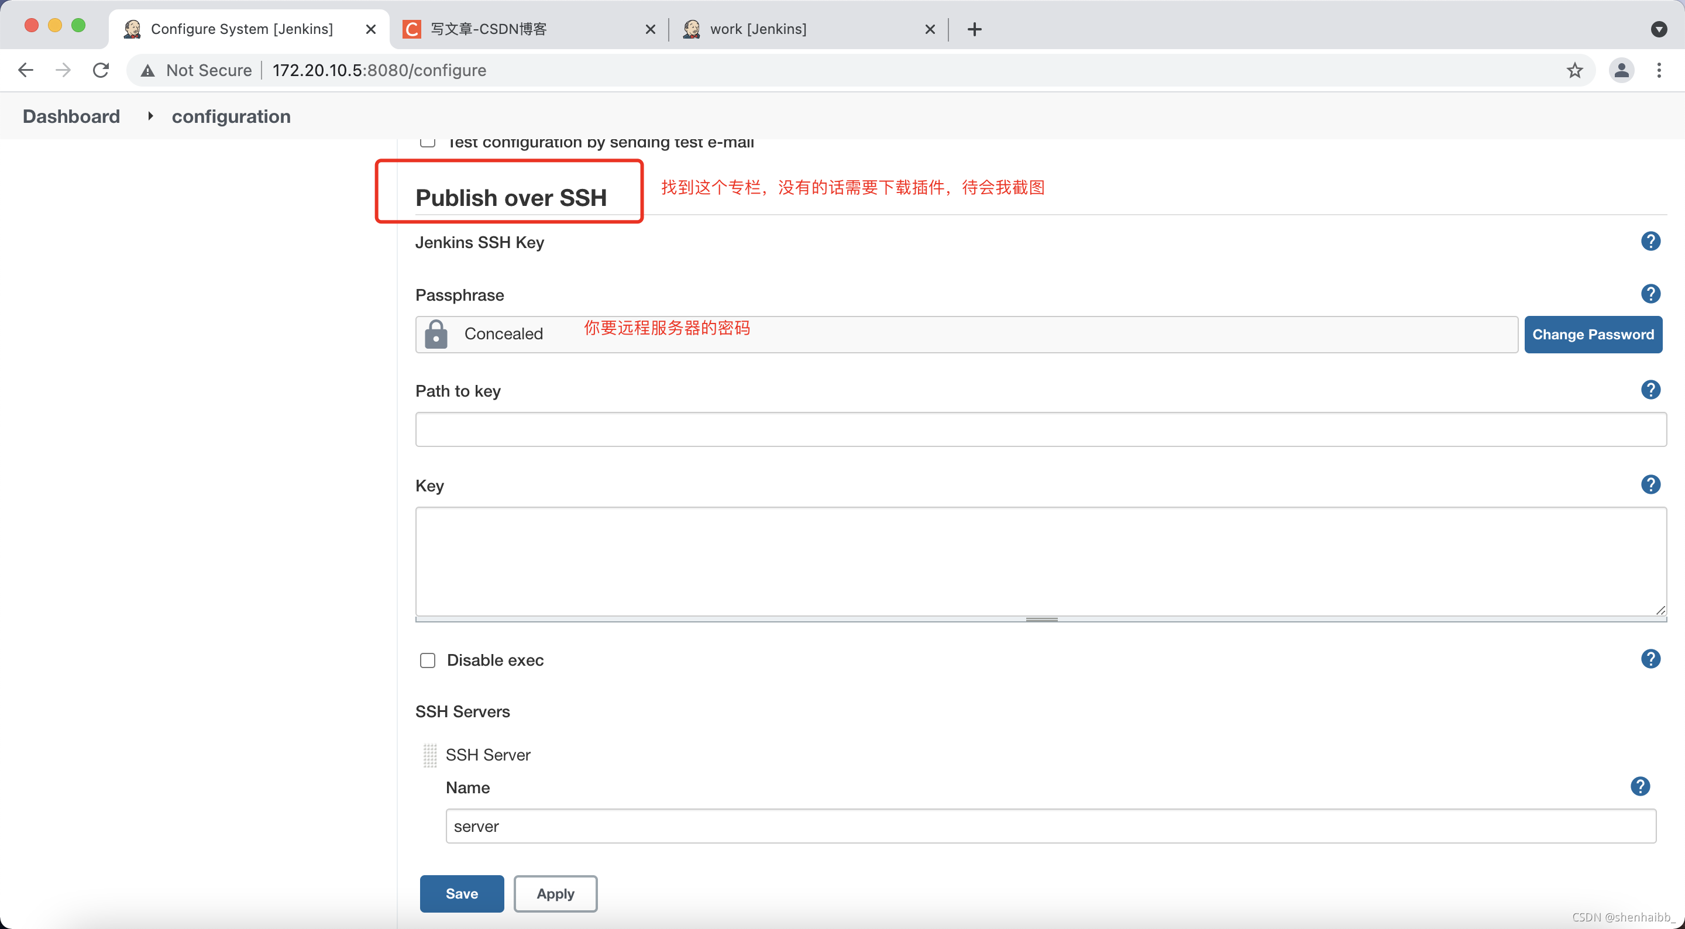Viewport: 1685px width, 929px height.
Task: Open help for the Passphrase field
Action: pos(1651,294)
